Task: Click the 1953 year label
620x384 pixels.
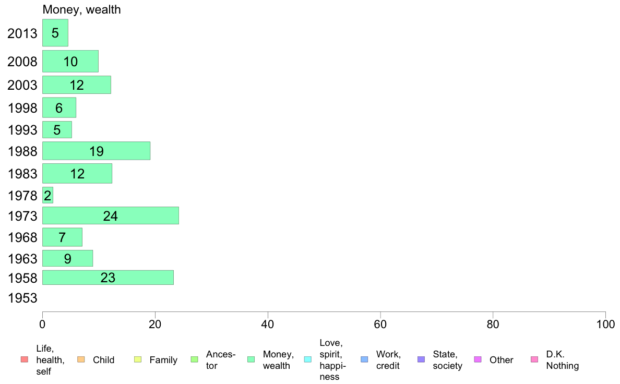Action: coord(22,298)
